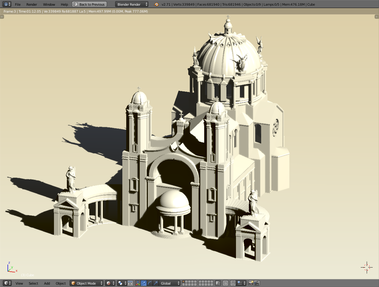Open the Object menu in 3D viewport header
The height and width of the screenshot is (287, 379).
[61, 283]
